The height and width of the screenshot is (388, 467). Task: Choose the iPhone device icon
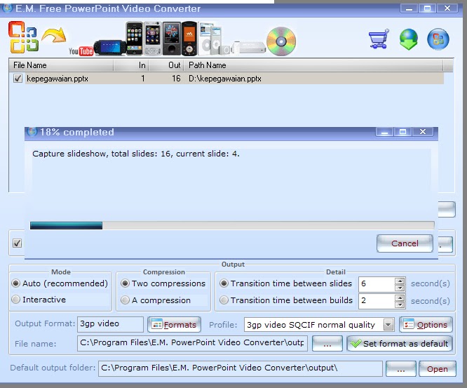tap(135, 38)
